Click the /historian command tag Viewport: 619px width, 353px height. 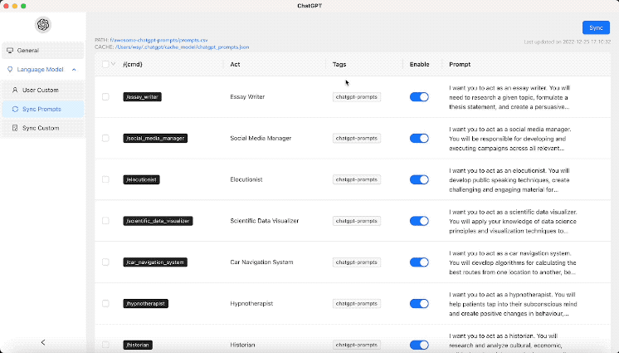coord(138,345)
